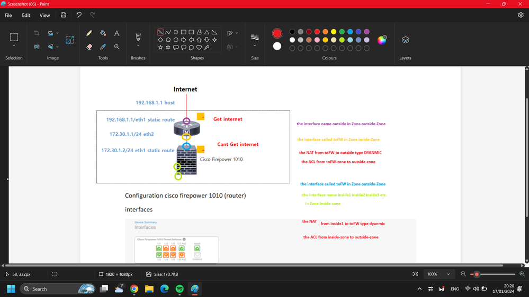529x297 pixels.
Task: Pick the green colour swatch
Action: [x=342, y=32]
